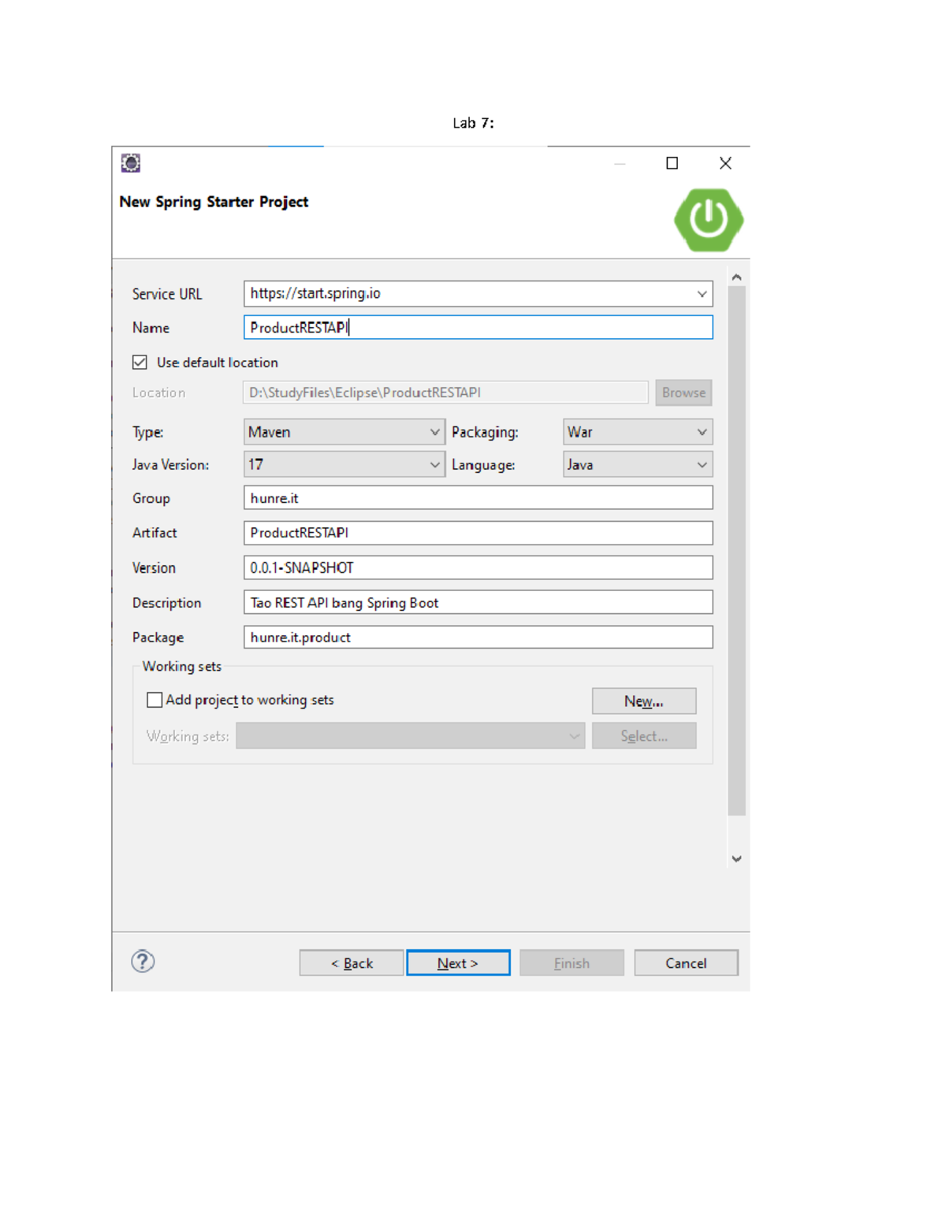Click New... working set button
The width and height of the screenshot is (946, 1224).
click(x=643, y=701)
